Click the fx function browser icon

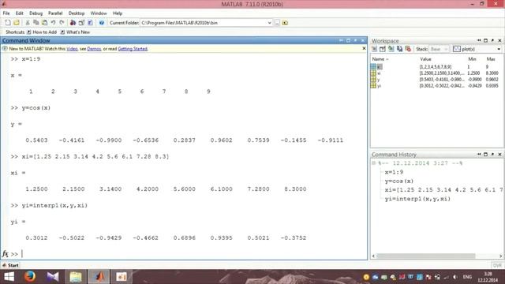tap(5, 254)
